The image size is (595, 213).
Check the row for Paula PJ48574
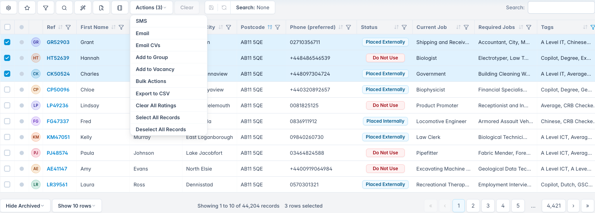(x=7, y=153)
